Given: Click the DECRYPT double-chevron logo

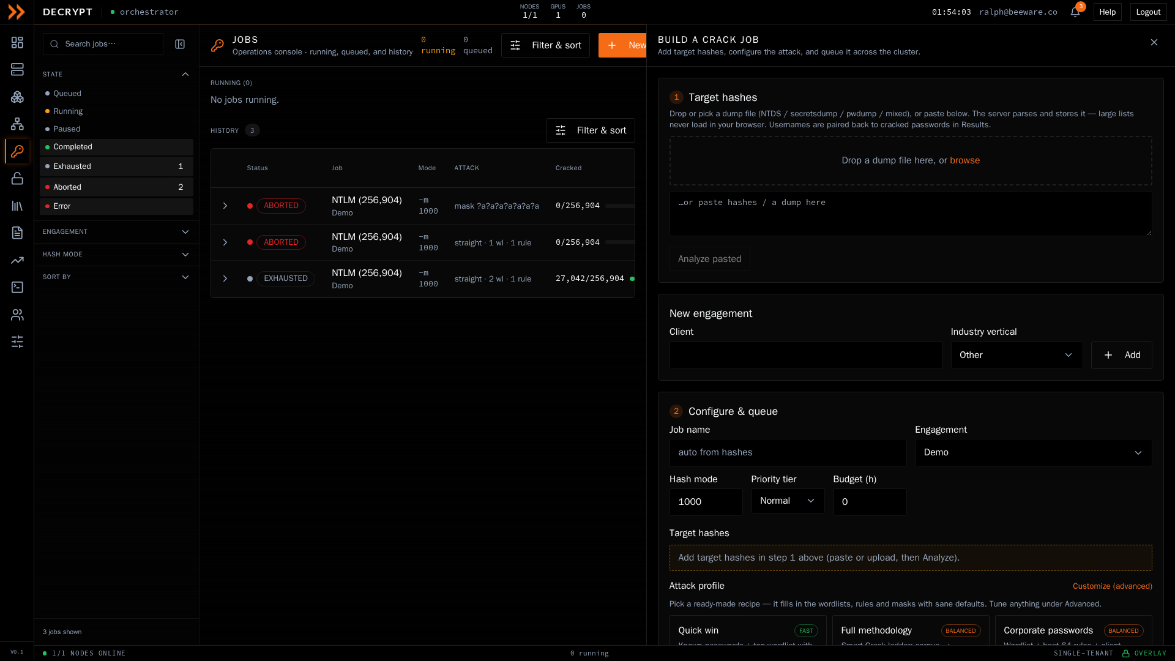Looking at the screenshot, I should click(17, 12).
